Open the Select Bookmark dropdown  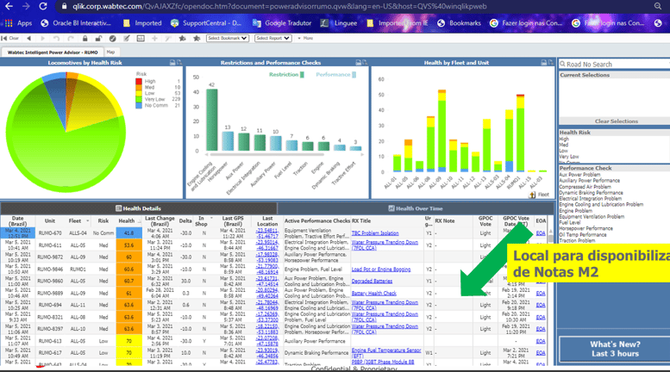pos(228,39)
